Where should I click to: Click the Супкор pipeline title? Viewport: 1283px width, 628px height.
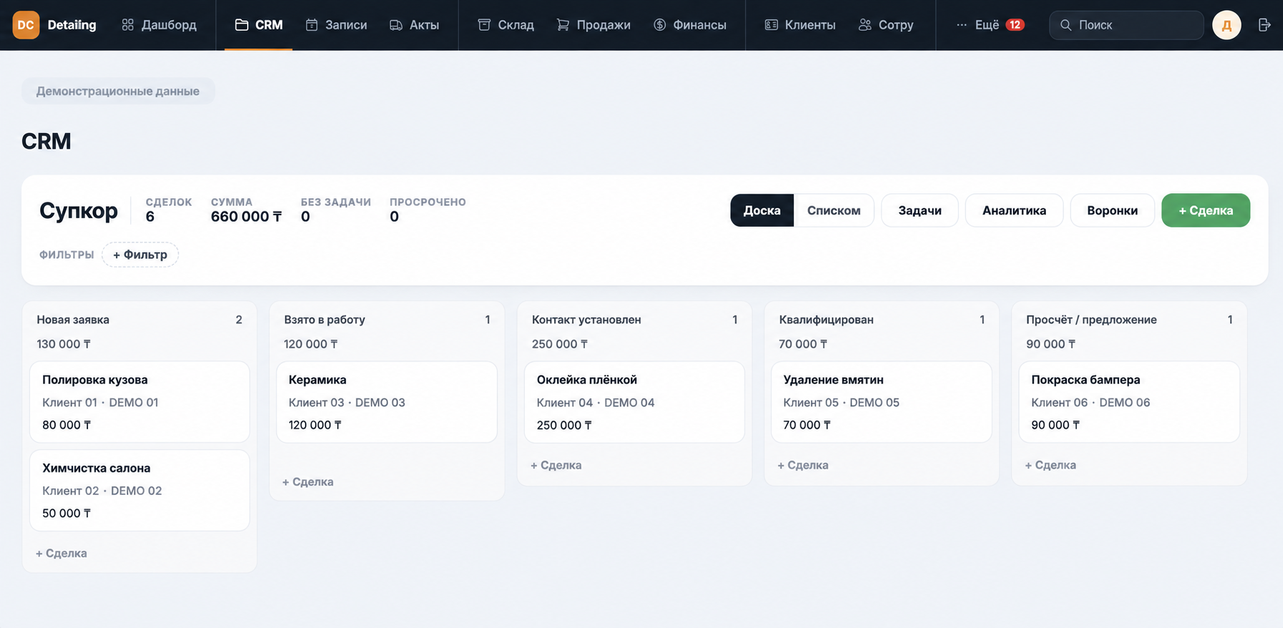coord(79,210)
